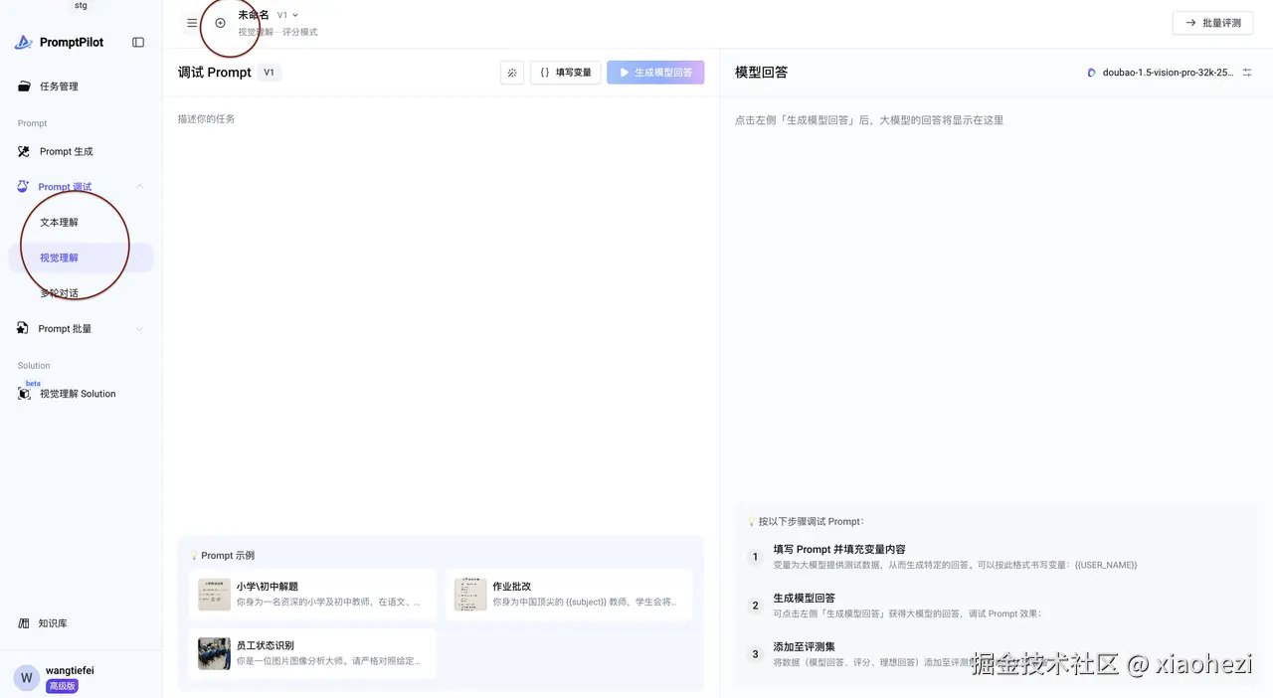The height and width of the screenshot is (698, 1273).
Task: Click the 生成模型回答 button
Action: click(x=655, y=73)
